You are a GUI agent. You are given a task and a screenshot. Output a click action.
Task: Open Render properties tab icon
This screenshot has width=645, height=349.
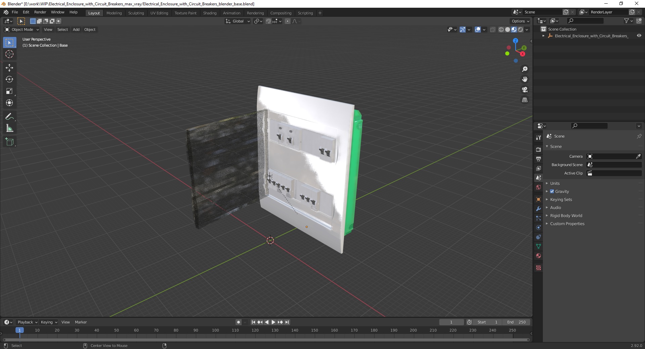tap(539, 149)
